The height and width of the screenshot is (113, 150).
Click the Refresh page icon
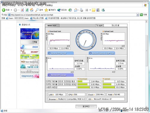point(27,10)
